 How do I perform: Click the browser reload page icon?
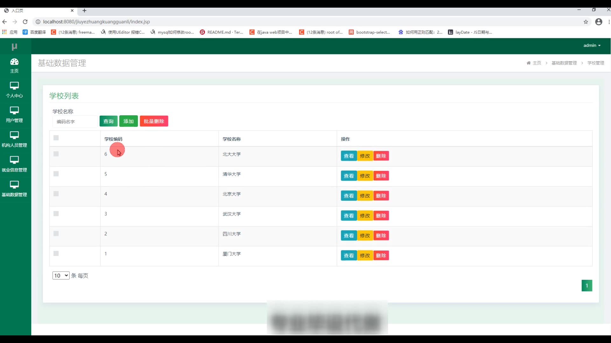(x=25, y=22)
